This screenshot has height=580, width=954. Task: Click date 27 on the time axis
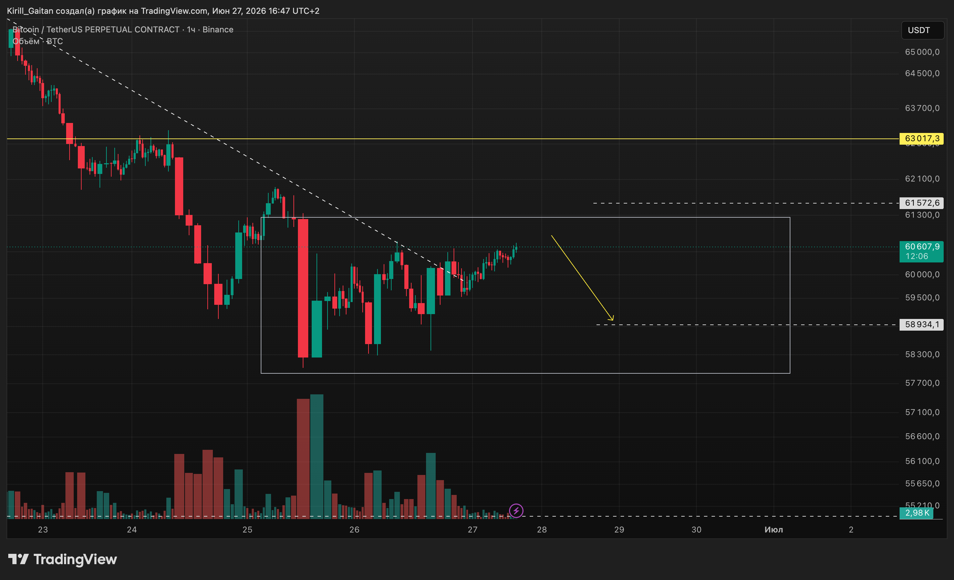pos(473,530)
